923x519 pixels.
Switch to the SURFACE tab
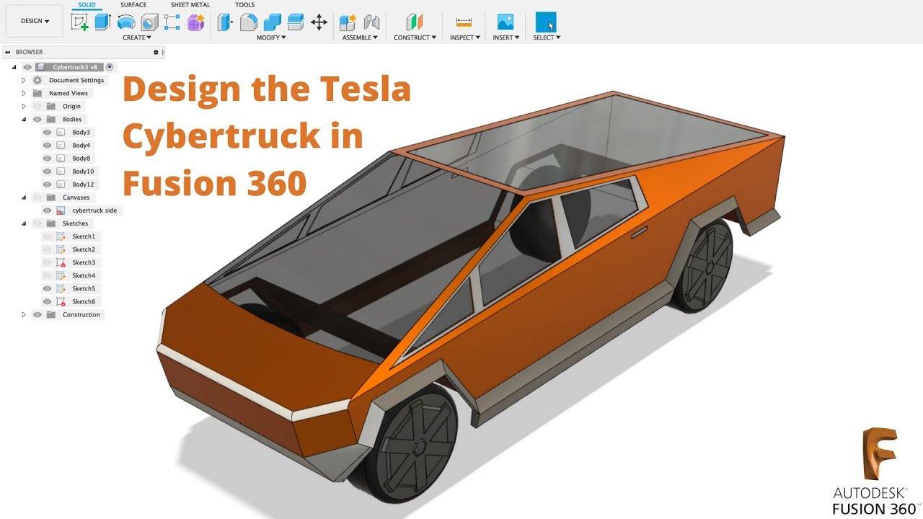(133, 5)
